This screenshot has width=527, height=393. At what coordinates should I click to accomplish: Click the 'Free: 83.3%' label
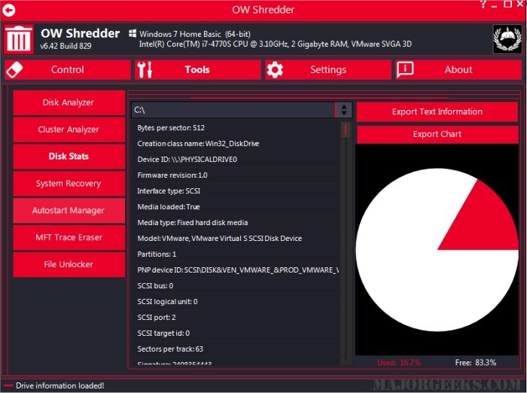[x=476, y=363]
